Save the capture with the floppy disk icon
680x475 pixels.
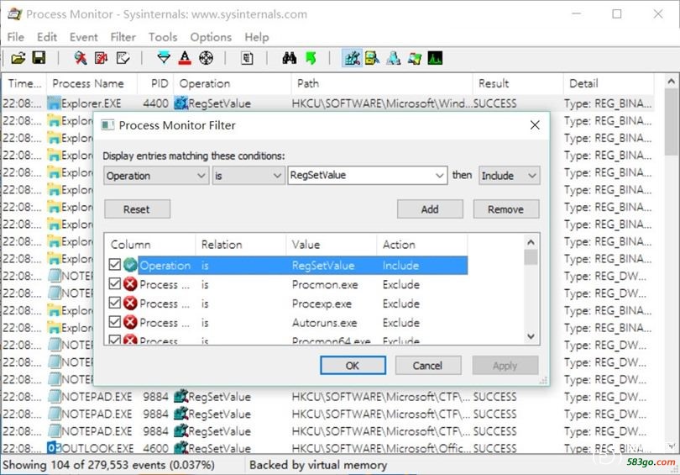pyautogui.click(x=39, y=58)
